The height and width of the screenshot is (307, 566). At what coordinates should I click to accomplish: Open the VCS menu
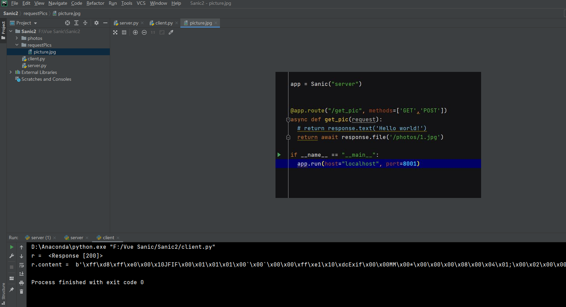(141, 3)
